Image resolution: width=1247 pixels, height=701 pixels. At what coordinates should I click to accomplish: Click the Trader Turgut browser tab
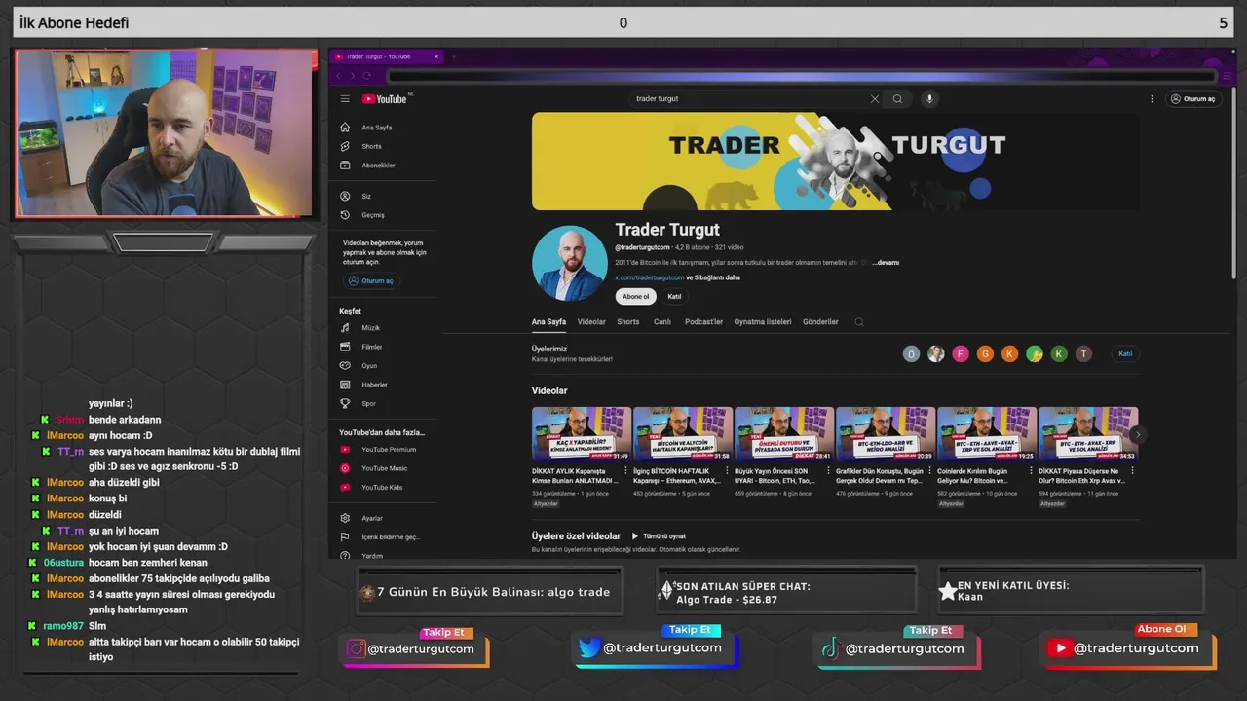click(385, 56)
